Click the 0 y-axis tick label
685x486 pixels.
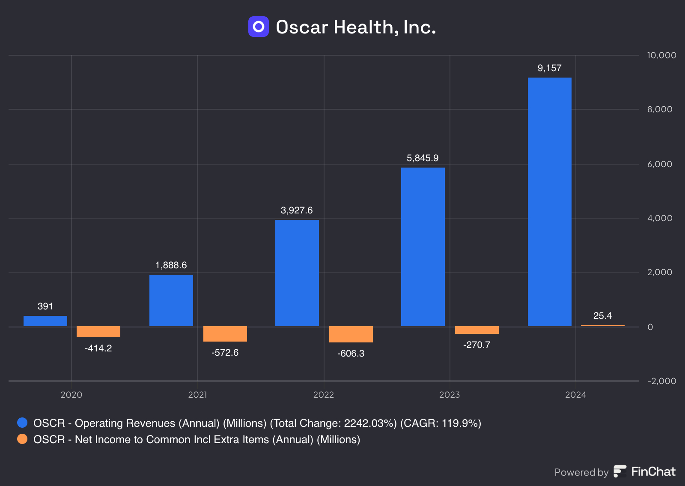pyautogui.click(x=650, y=327)
